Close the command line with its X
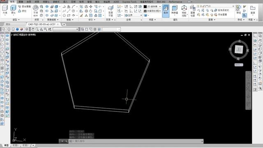The height and width of the screenshot is (148, 263). [x=62, y=141]
